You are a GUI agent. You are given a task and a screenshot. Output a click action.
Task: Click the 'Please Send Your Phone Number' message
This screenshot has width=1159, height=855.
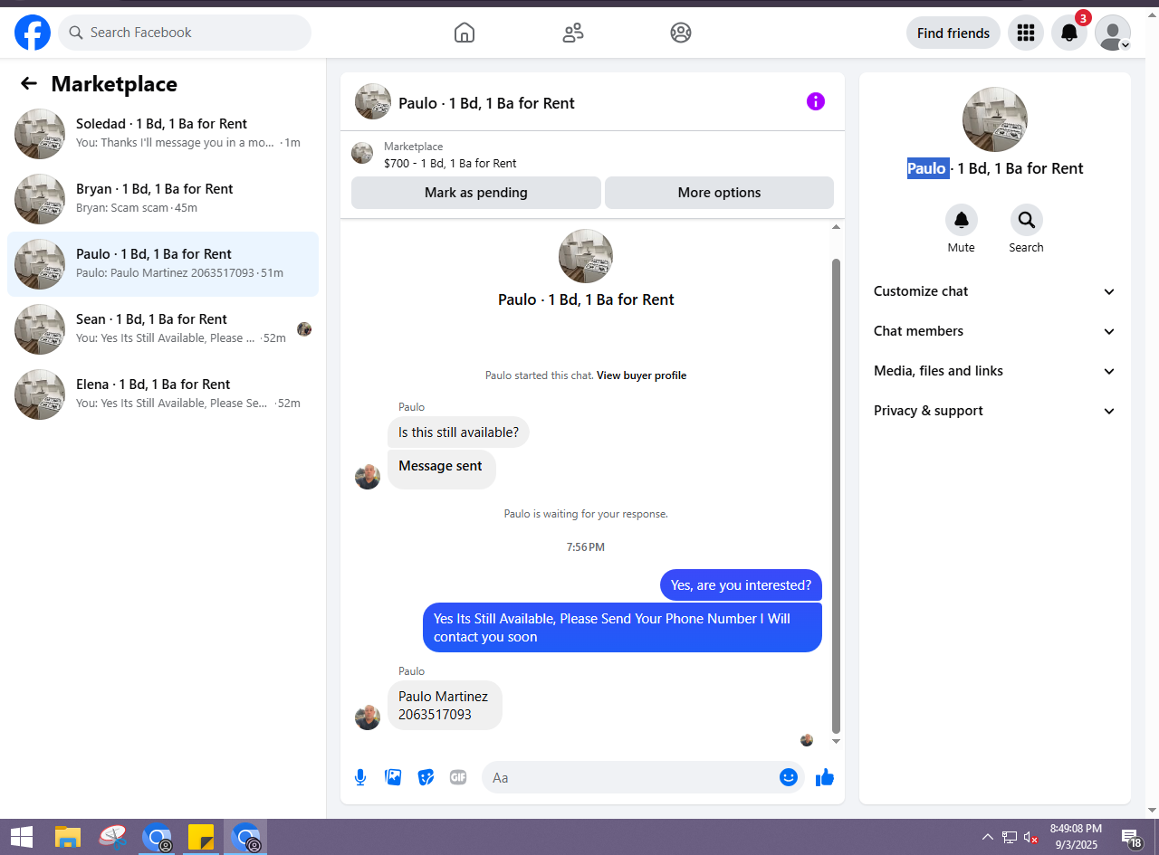tap(622, 628)
